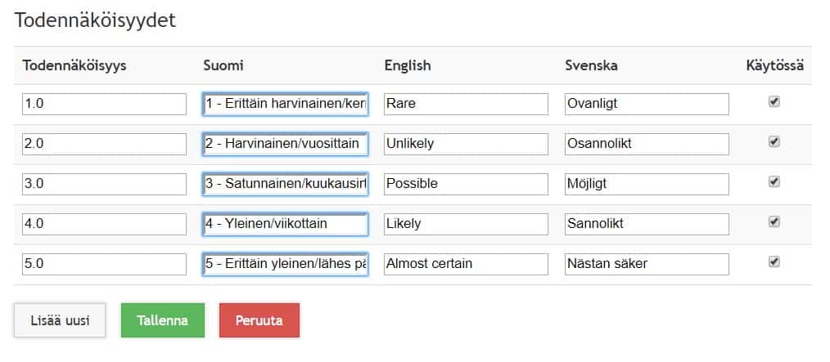Uncheck the Käytössä checkbox for Rare row

tap(774, 102)
